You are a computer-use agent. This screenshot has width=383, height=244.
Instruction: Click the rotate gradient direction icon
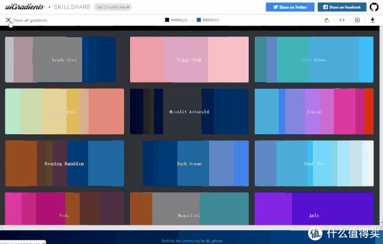pos(327,20)
